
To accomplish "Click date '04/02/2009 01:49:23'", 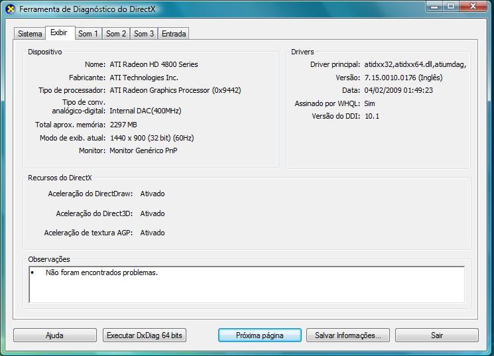I will (399, 90).
